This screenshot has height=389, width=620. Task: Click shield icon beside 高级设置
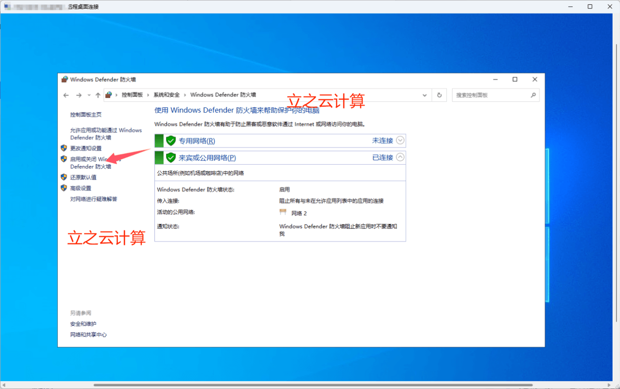point(64,188)
